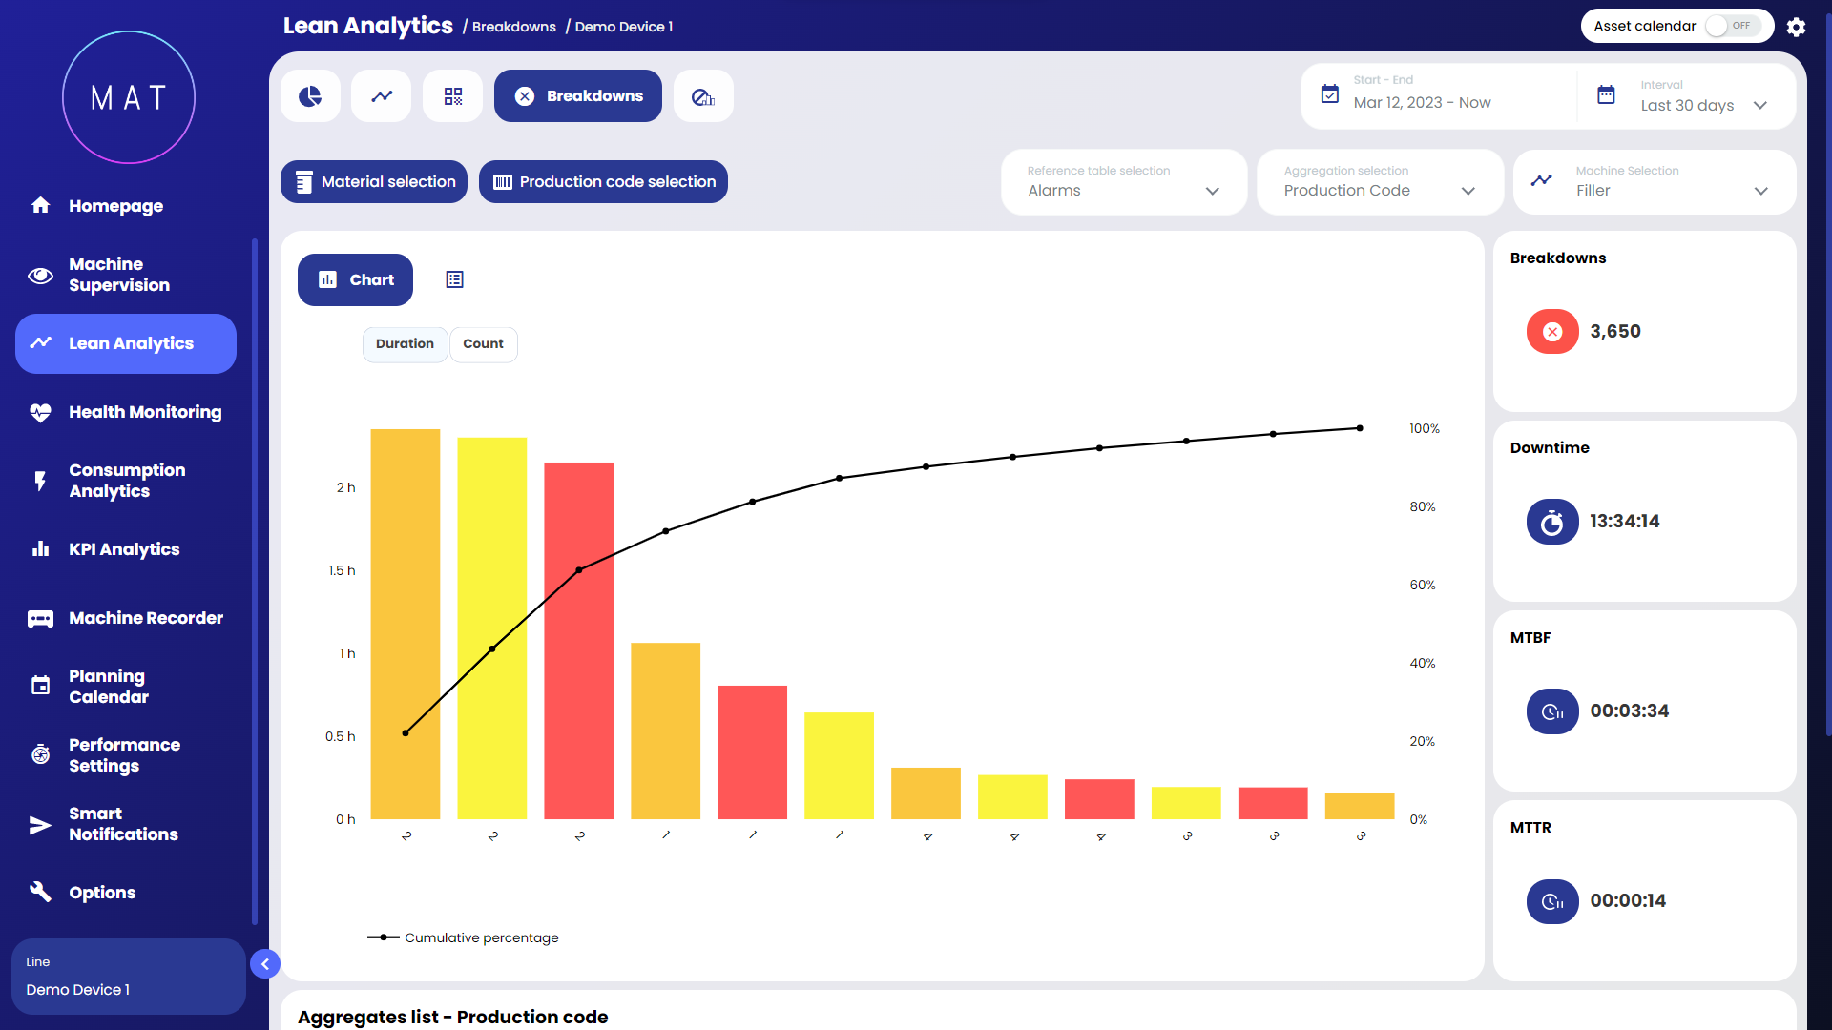The width and height of the screenshot is (1832, 1030).
Task: Toggle Asset calendar switch
Action: (x=1733, y=26)
